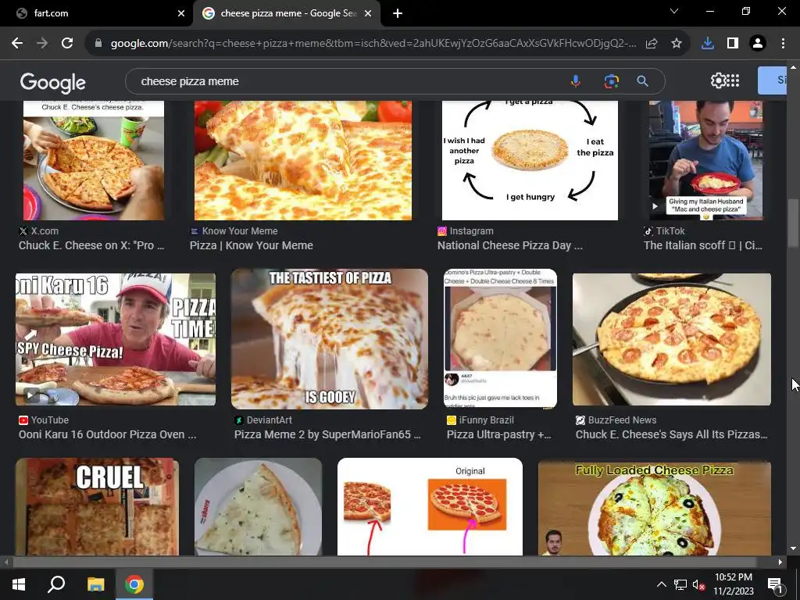This screenshot has height=600, width=800.
Task: Go back to previous page
Action: pos(17,44)
